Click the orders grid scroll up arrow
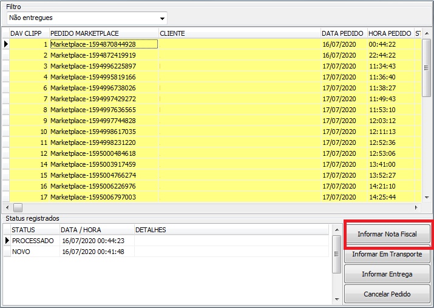The width and height of the screenshot is (434, 308). pos(427,33)
